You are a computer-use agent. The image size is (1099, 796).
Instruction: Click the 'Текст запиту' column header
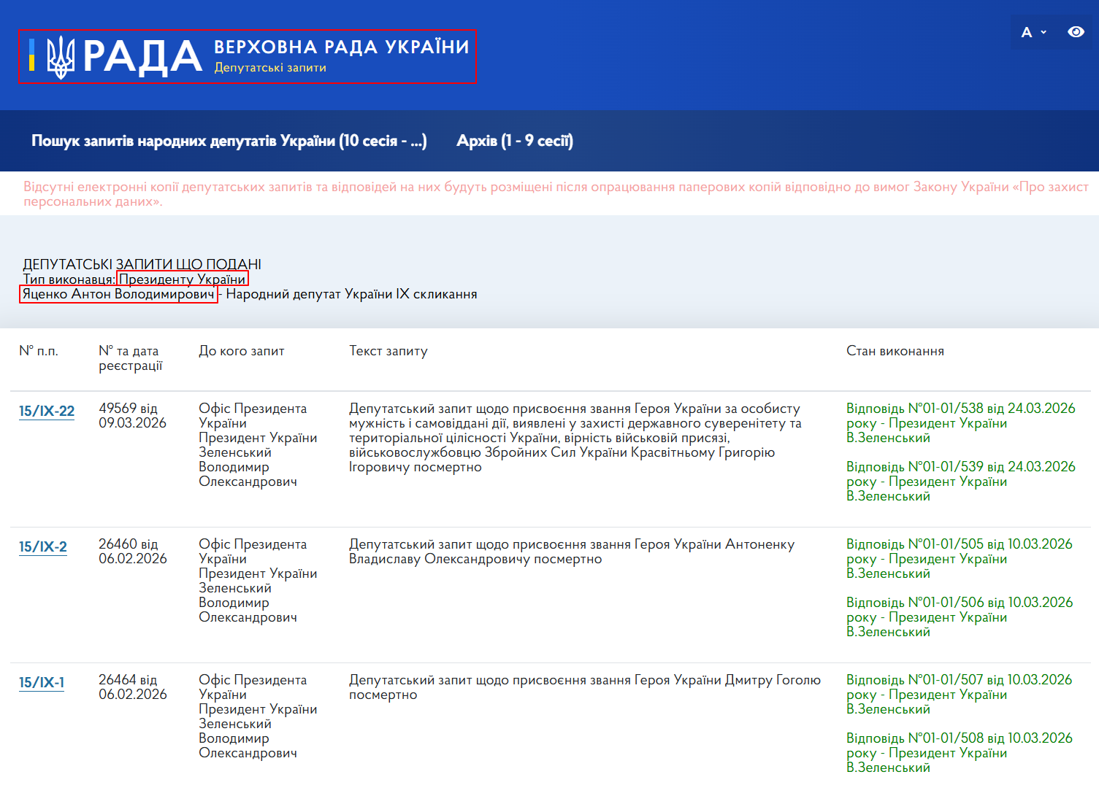click(388, 351)
